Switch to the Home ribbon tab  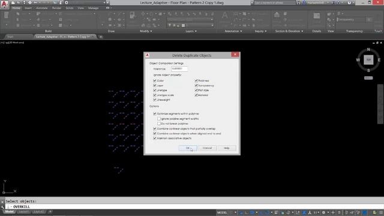click(16, 8)
